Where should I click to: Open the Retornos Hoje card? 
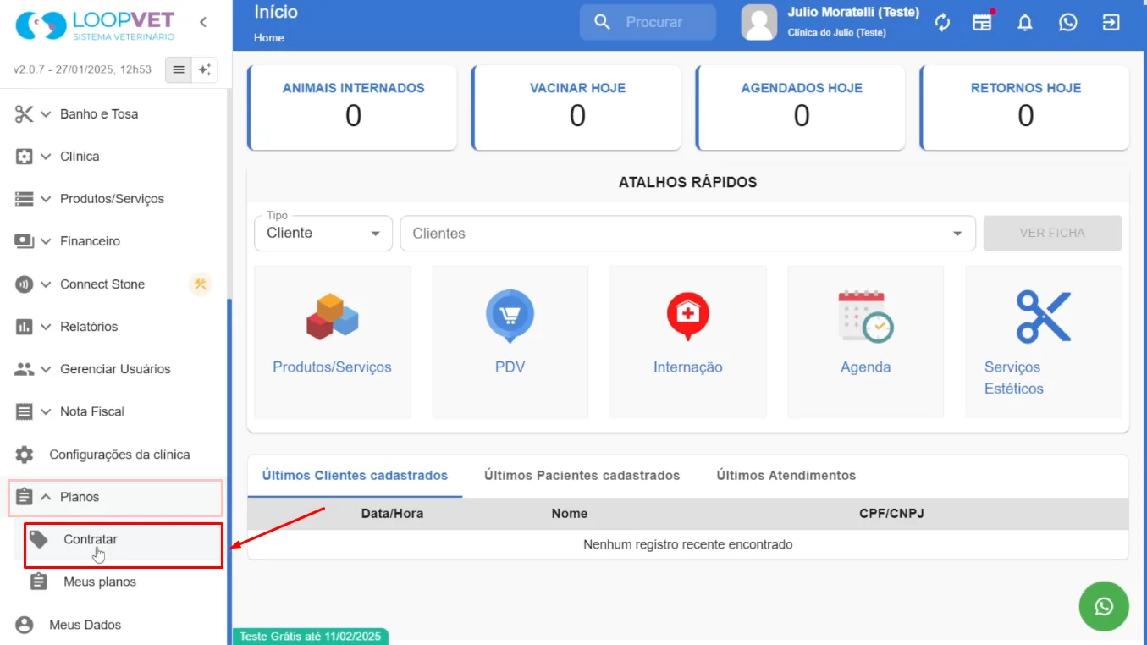[1025, 107]
